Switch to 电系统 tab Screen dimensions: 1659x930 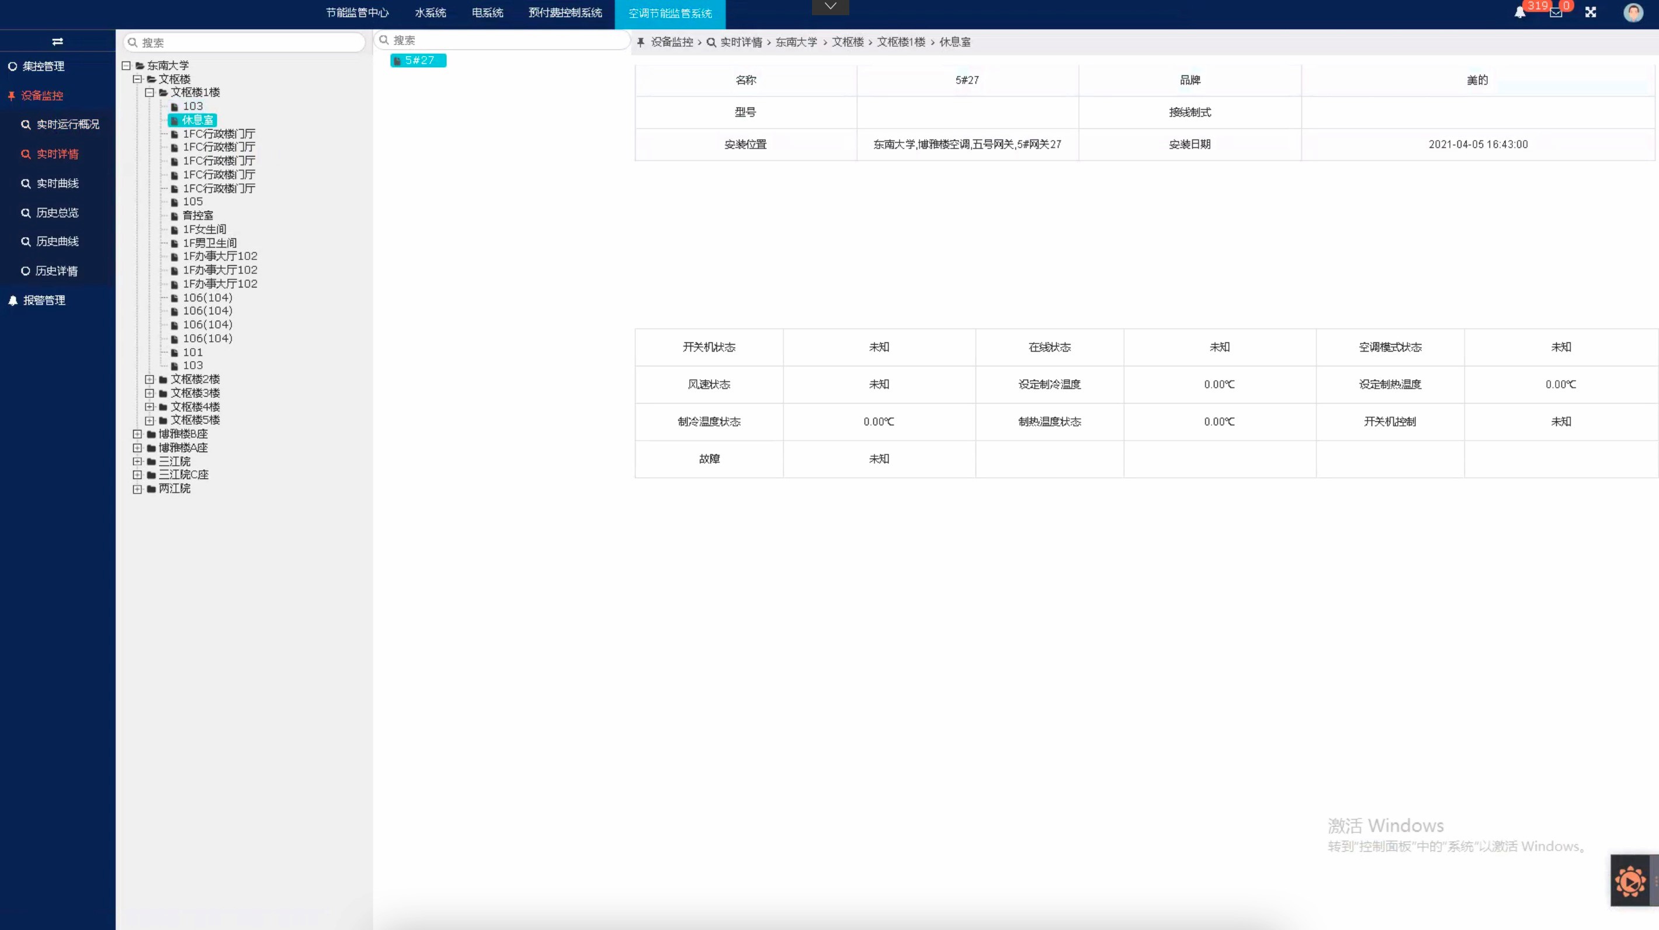point(488,13)
